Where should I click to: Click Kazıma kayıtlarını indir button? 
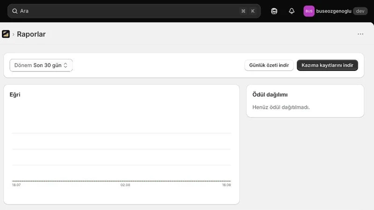pyautogui.click(x=327, y=65)
